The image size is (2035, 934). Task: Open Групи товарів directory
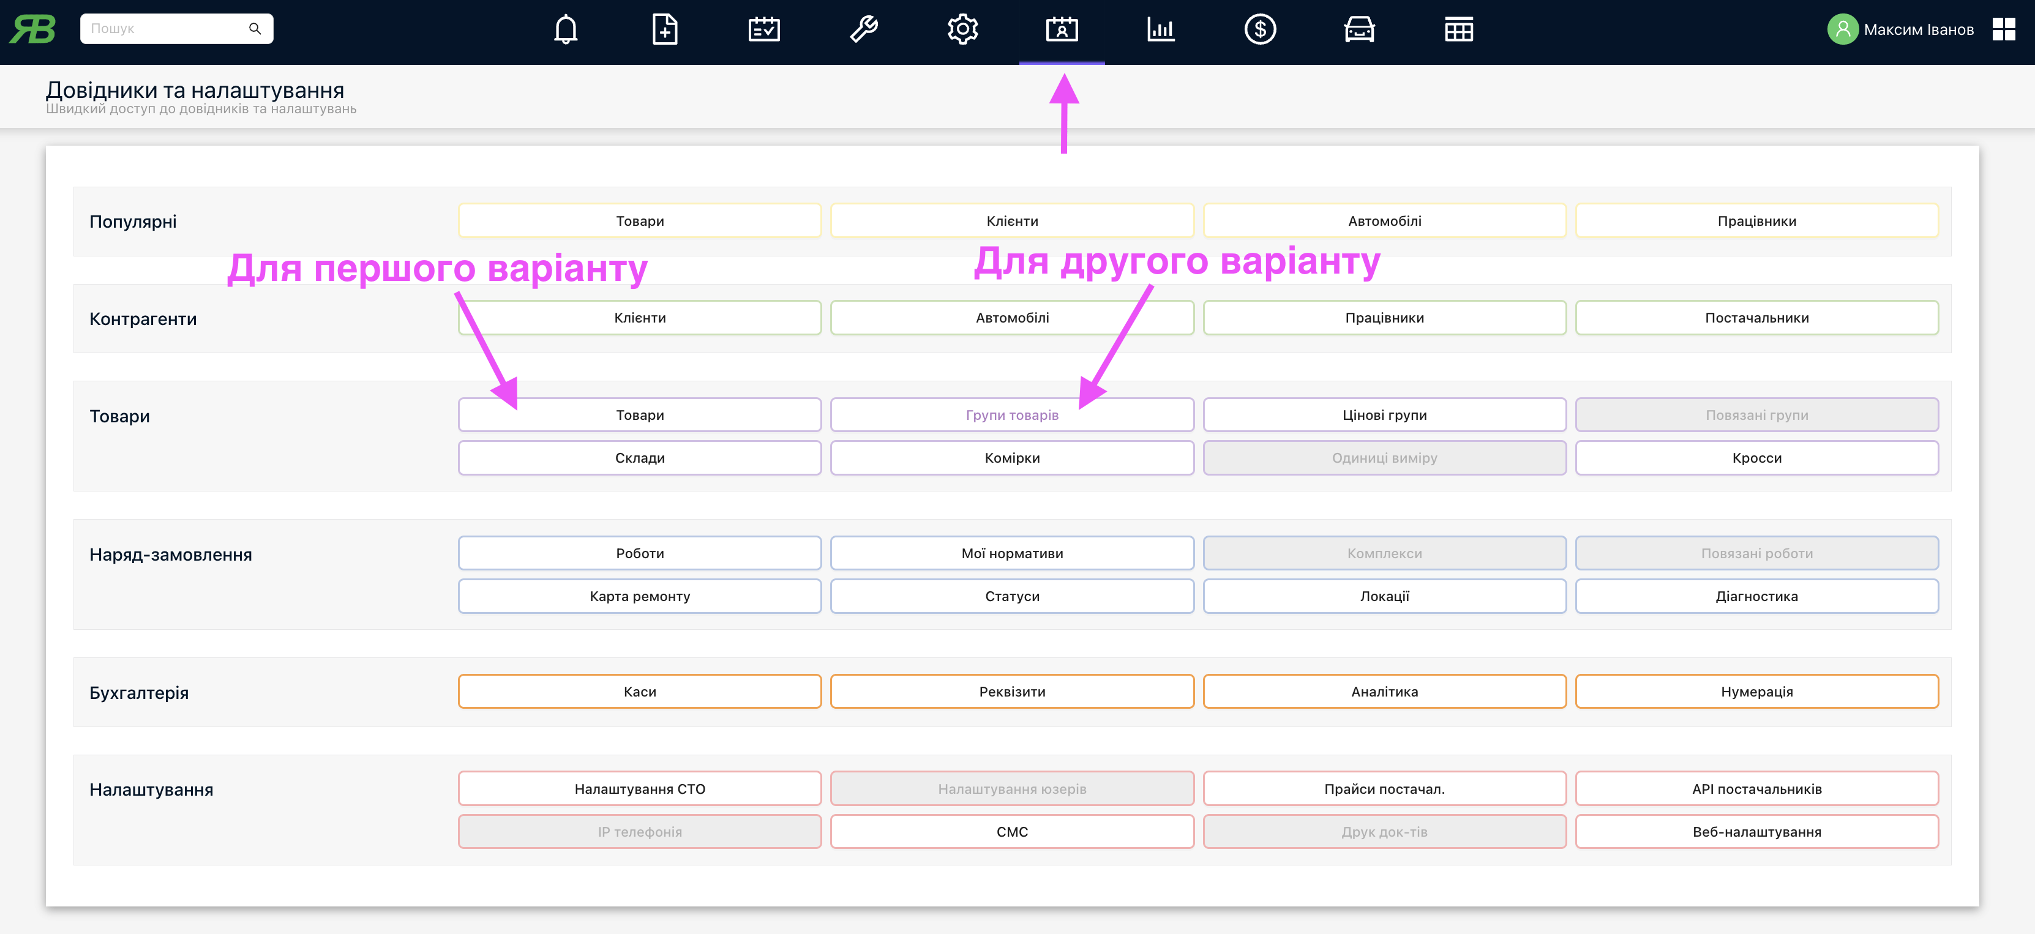[x=1011, y=416]
